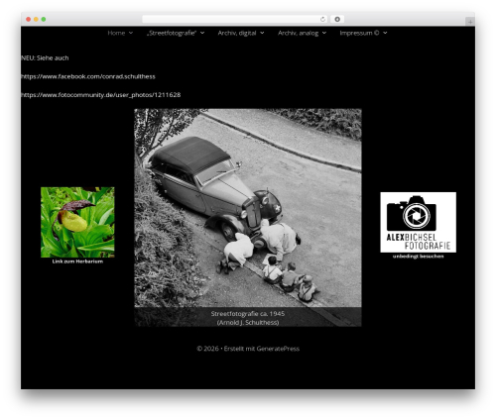Follow the facebook.com/conrad.schulthess link
This screenshot has height=419, width=496.
point(88,76)
